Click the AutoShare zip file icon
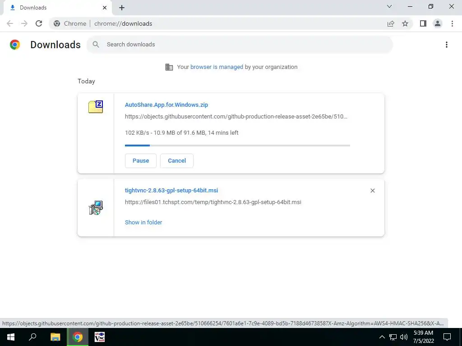Image resolution: width=462 pixels, height=346 pixels. 96,107
